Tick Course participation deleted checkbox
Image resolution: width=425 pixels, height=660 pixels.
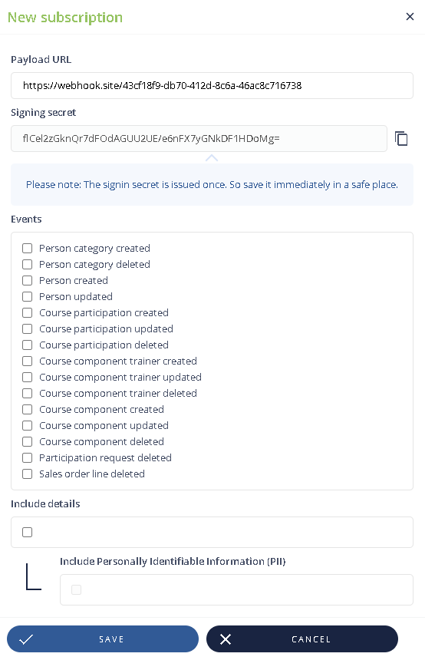pos(28,345)
